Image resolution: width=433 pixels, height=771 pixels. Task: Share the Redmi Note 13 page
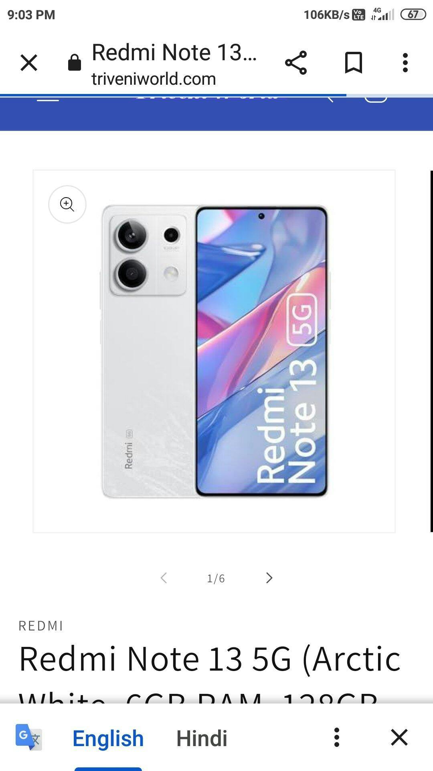pos(296,63)
